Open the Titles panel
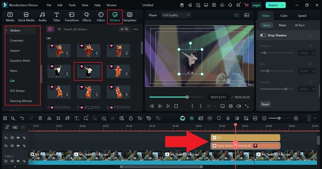 pos(56,17)
